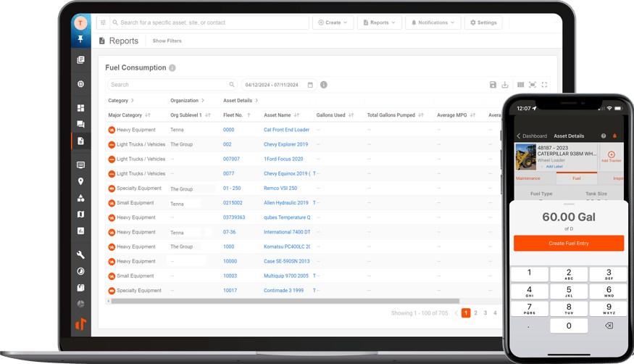Download the Fuel Consumption report
The image size is (634, 364).
pos(505,85)
